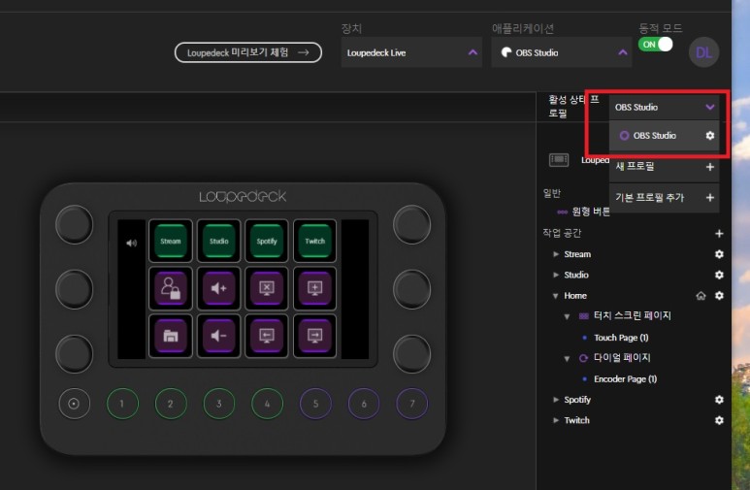
Task: Choose 기본 프로필 추가 in profile menu
Action: (x=664, y=198)
